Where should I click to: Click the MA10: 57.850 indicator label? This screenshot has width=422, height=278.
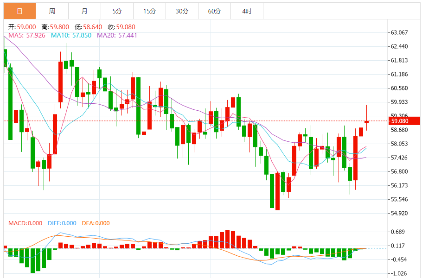(x=71, y=35)
